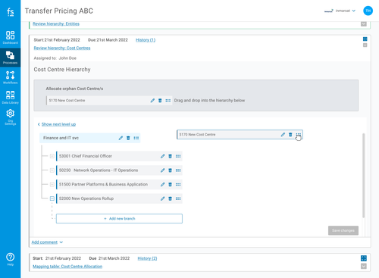Open the user avatar menu
Viewport: 379px width, 278px height.
[368, 11]
